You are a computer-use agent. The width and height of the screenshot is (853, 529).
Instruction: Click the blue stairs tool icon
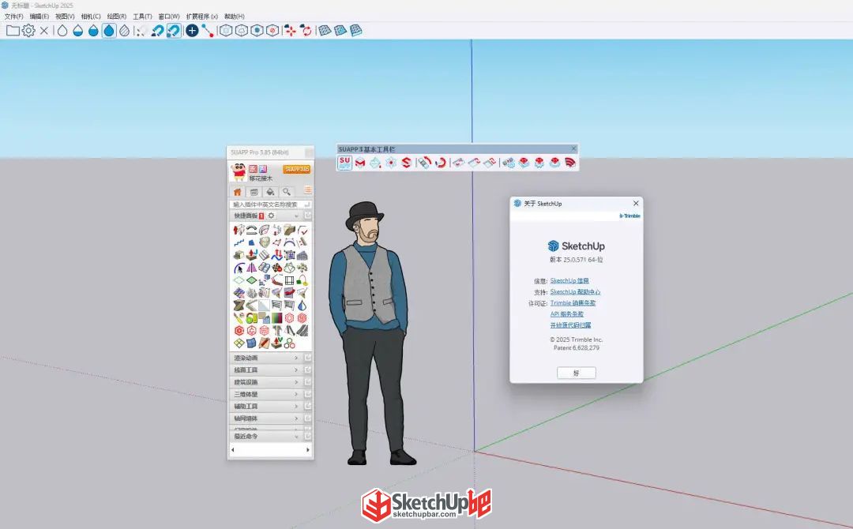pyautogui.click(x=239, y=242)
